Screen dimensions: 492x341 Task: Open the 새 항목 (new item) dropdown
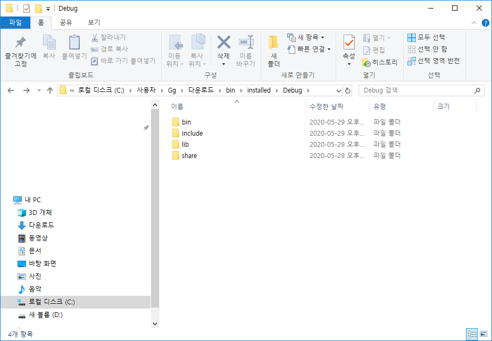pyautogui.click(x=306, y=38)
